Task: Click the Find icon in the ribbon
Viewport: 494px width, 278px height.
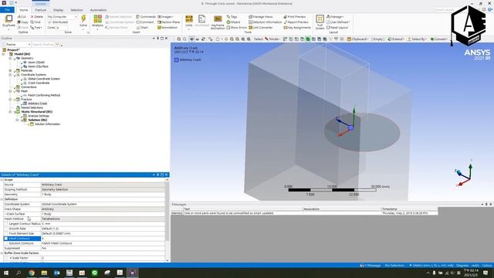Action: pyautogui.click(x=36, y=22)
